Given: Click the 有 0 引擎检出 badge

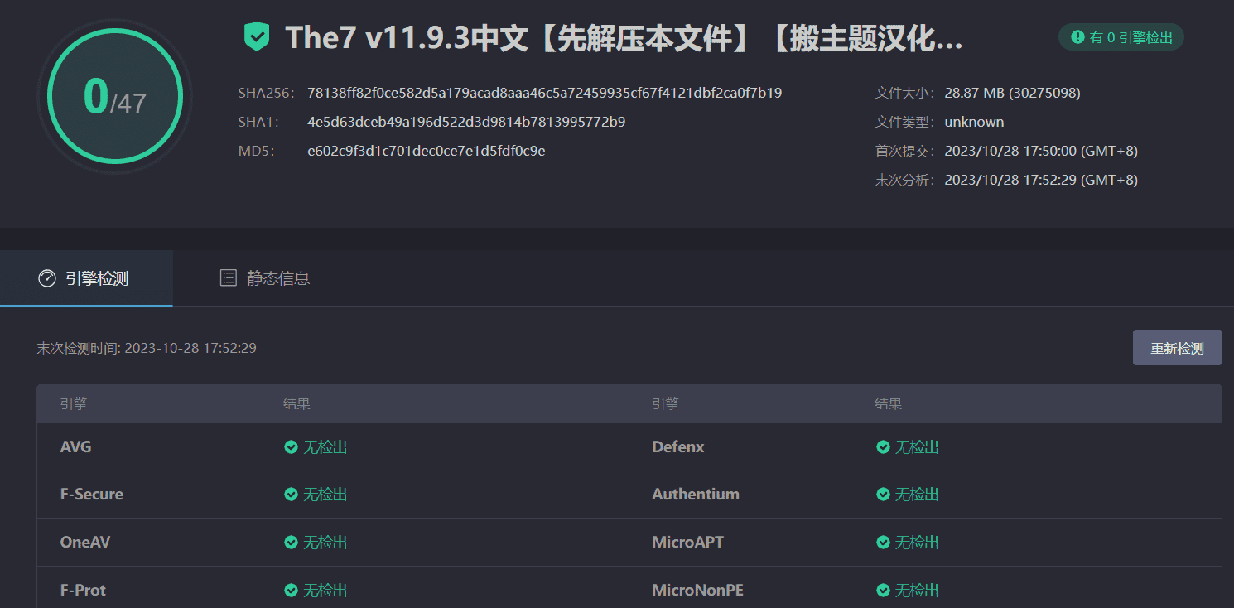Looking at the screenshot, I should coord(1121,36).
